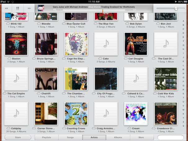Image resolution: width=188 pixels, height=141 pixels.
Task: Switch to the Playlists tab
Action: coord(47,137)
